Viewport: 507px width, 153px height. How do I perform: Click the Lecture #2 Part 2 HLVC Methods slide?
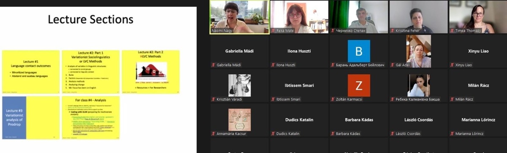(151, 72)
